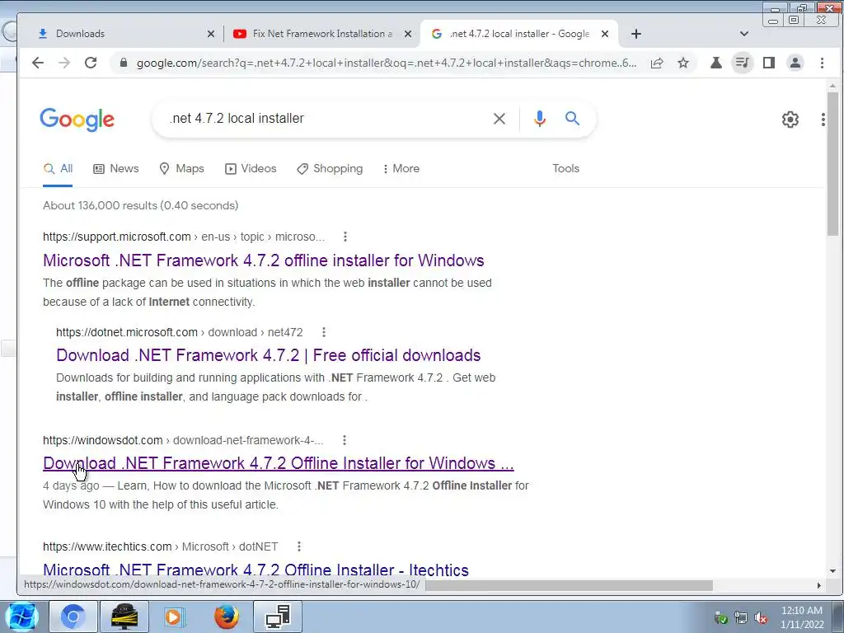Open Chrome's three-dot menu

[x=822, y=63]
